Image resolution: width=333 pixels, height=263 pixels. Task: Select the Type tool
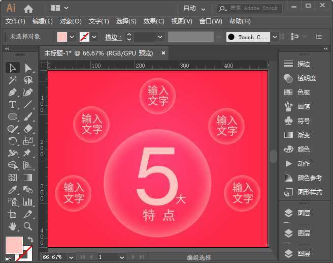[13, 105]
